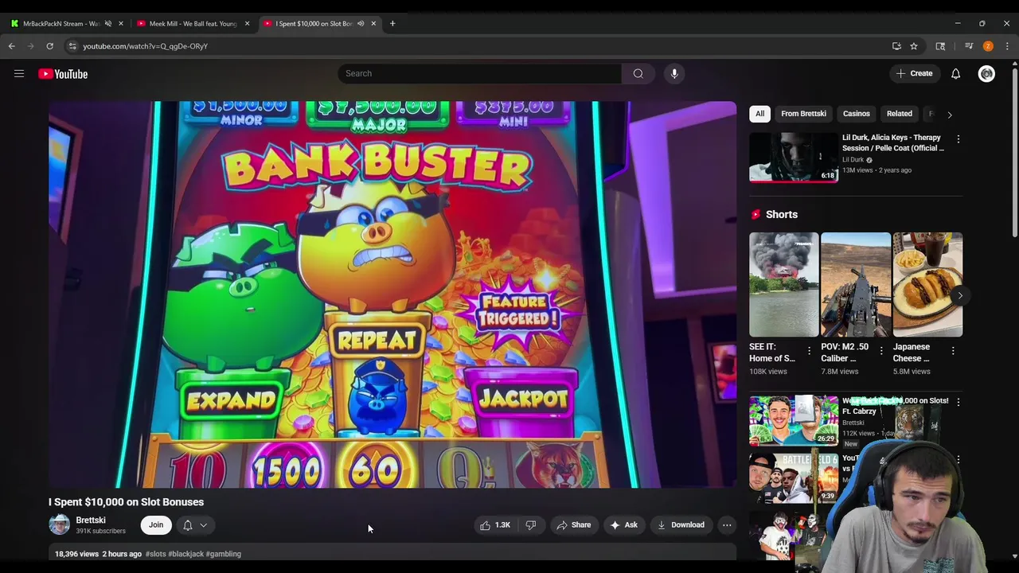The width and height of the screenshot is (1019, 573).
Task: Click the Share button
Action: [x=573, y=525]
